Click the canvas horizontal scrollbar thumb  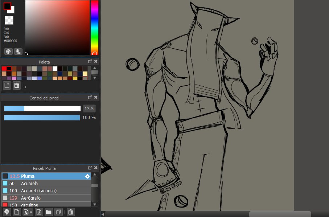[280, 214]
